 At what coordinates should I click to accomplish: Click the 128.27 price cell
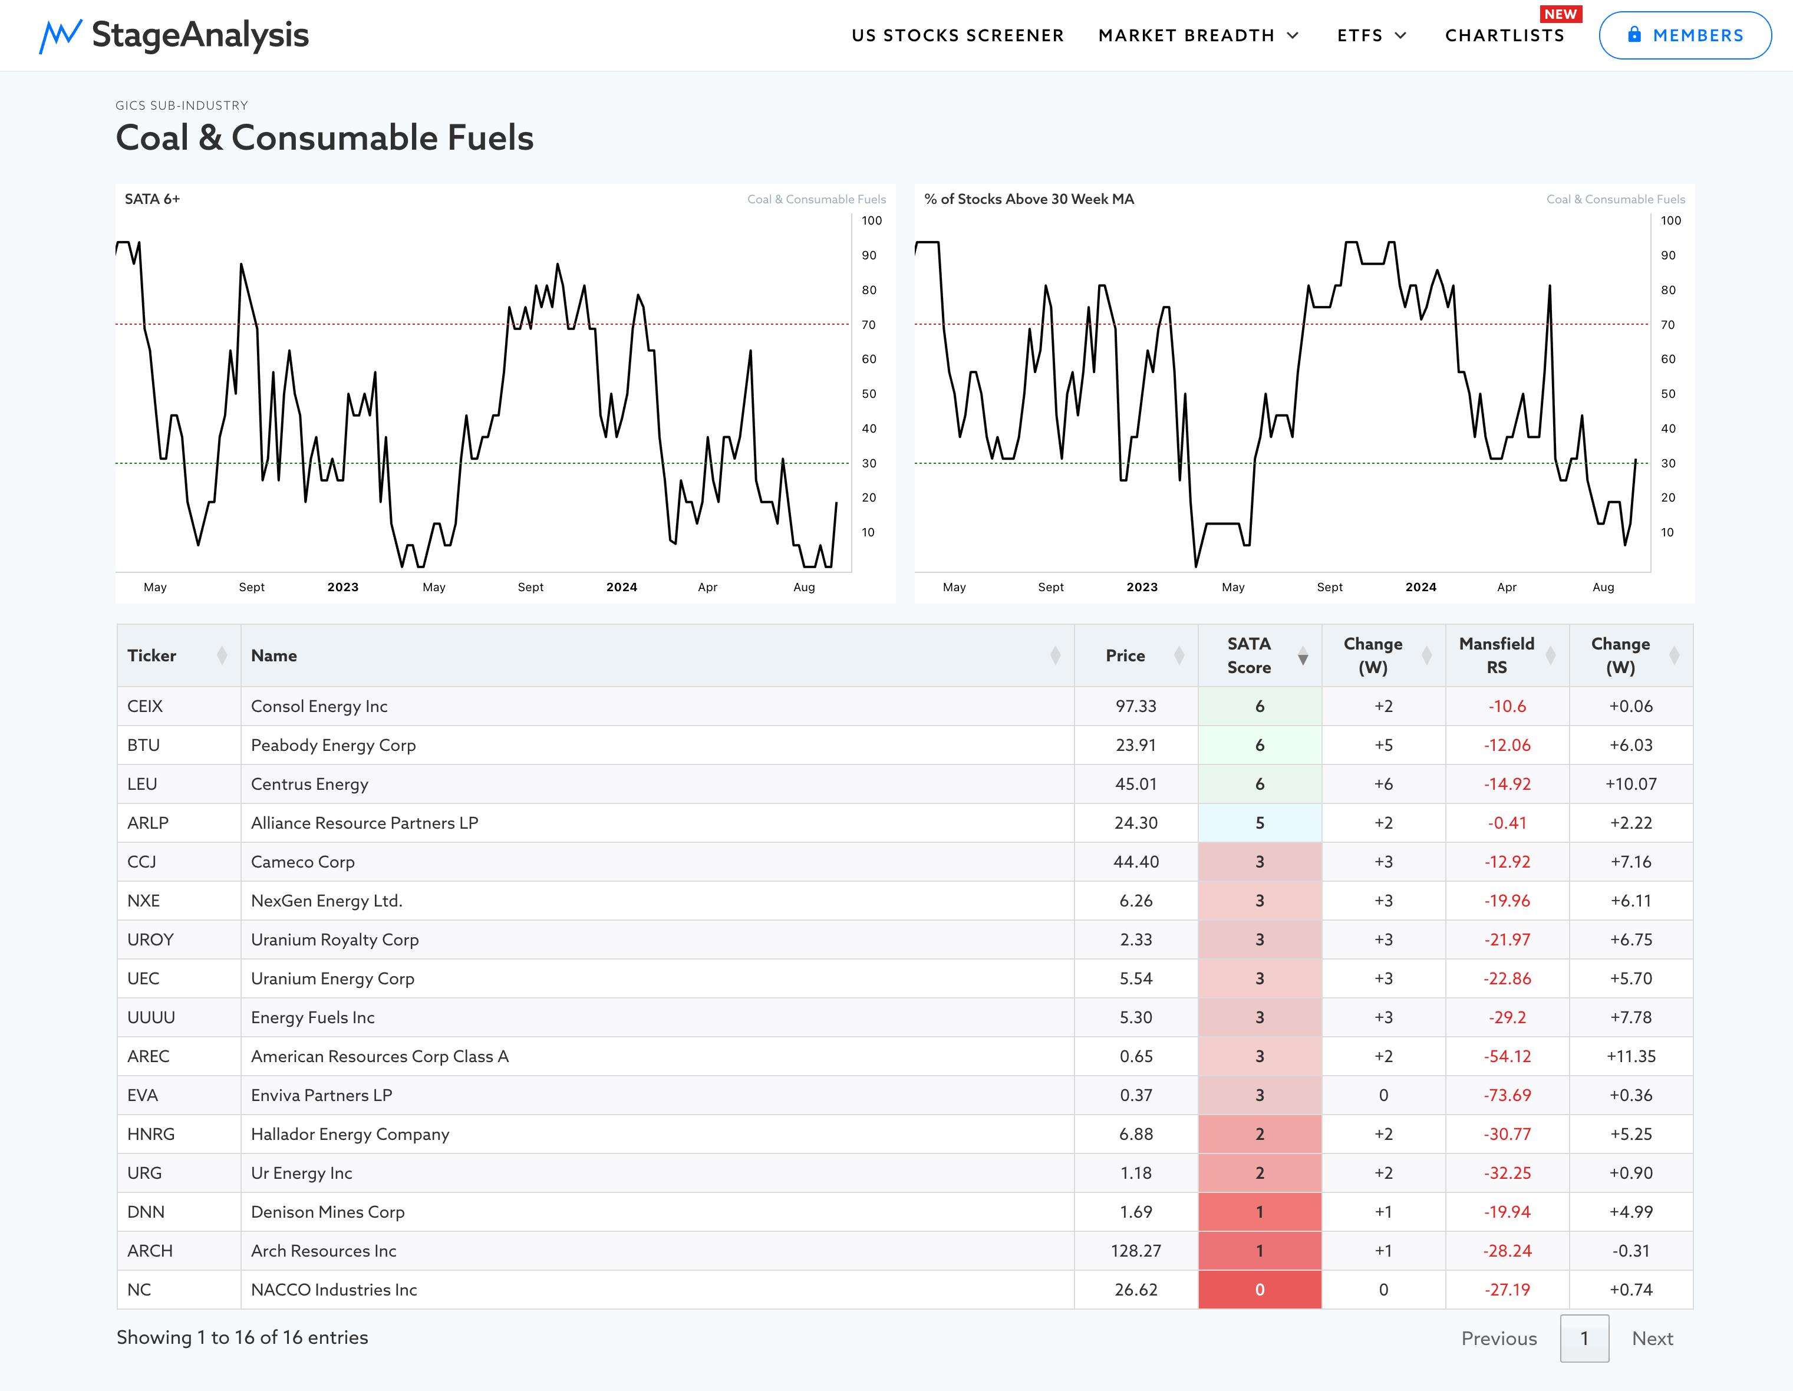click(1136, 1251)
